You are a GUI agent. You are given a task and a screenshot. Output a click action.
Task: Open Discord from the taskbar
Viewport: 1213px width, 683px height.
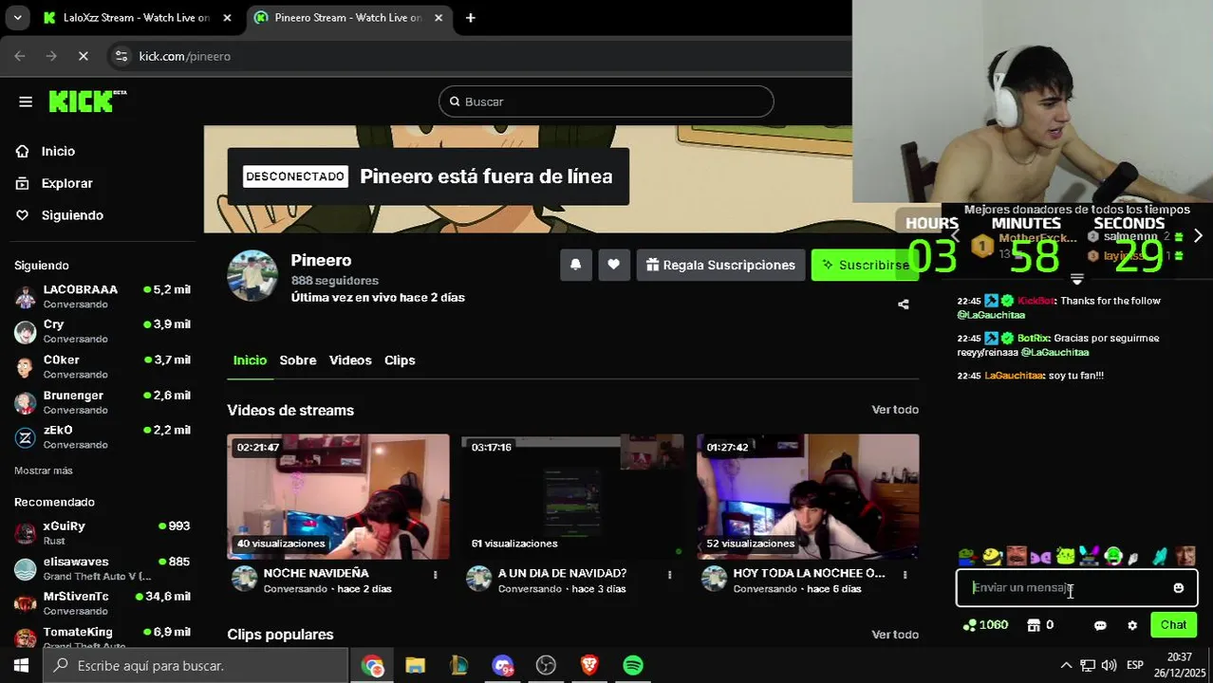(503, 666)
